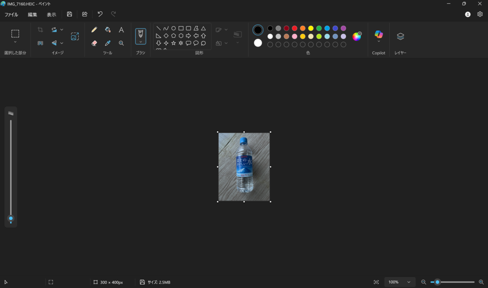This screenshot has width=488, height=288.
Task: Select the Triangle shape
Action: click(x=203, y=28)
